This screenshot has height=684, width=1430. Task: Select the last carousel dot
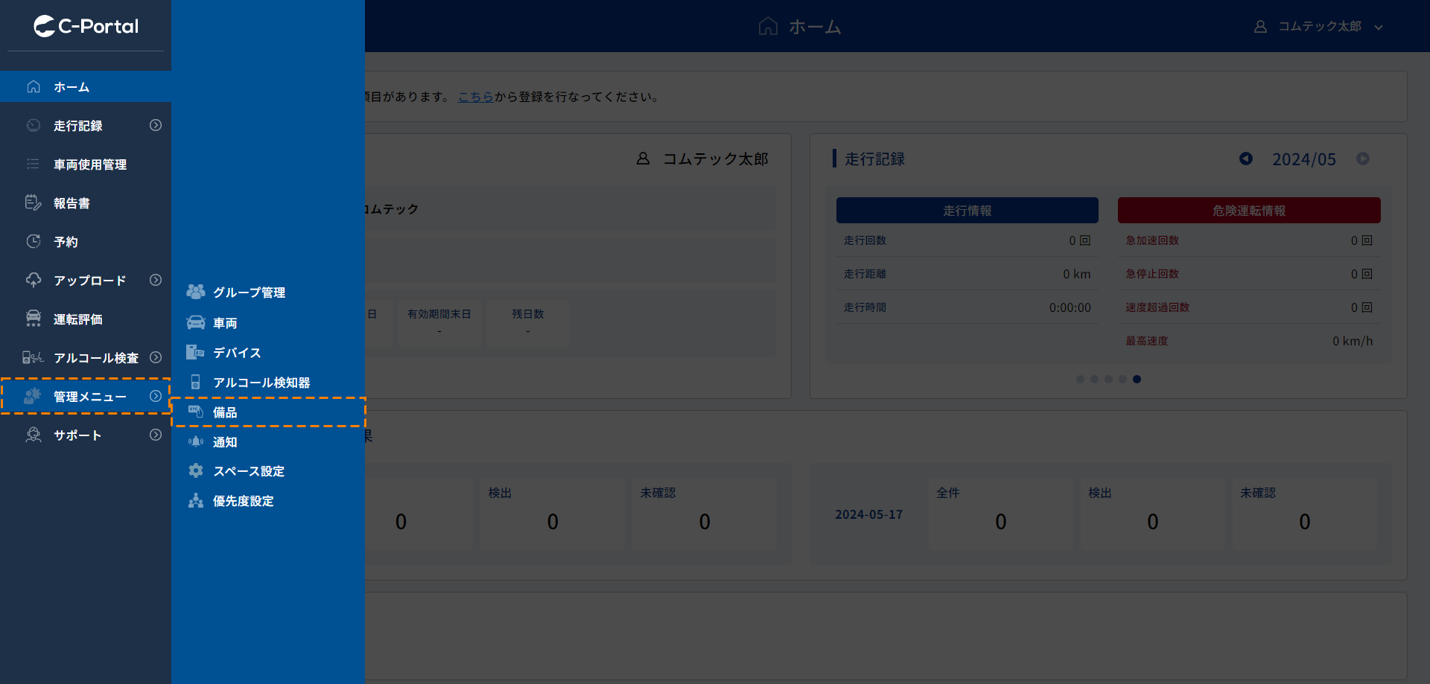point(1137,379)
